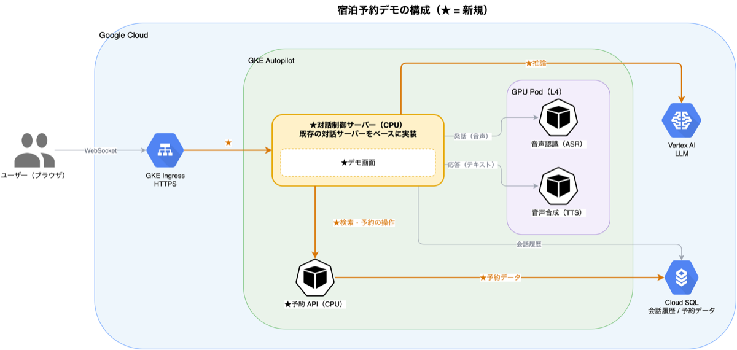Screen dimensions: 737x350
Task: Click the user (browser) people icon
Action: click(x=34, y=150)
